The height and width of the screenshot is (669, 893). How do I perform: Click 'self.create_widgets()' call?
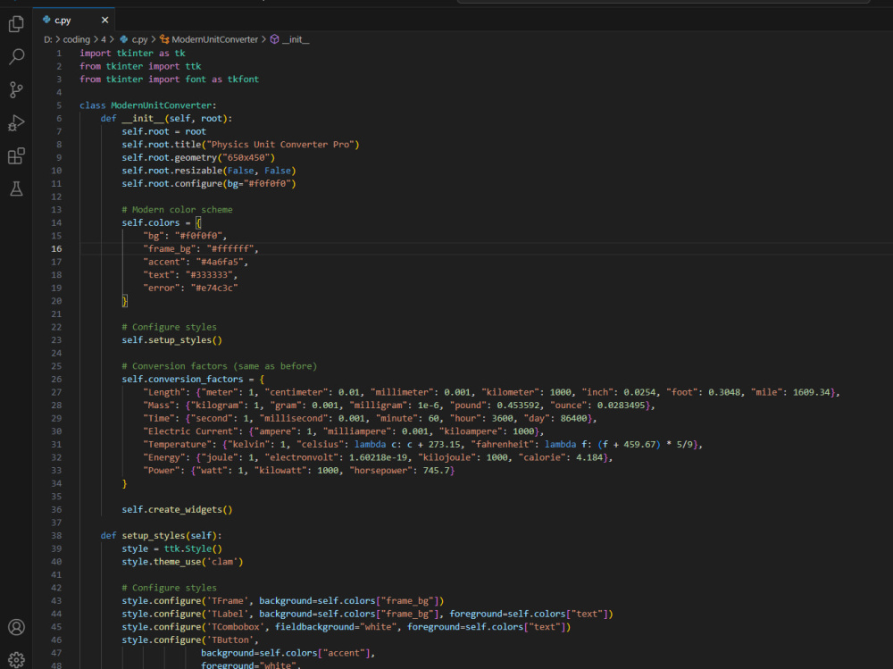[x=177, y=509]
